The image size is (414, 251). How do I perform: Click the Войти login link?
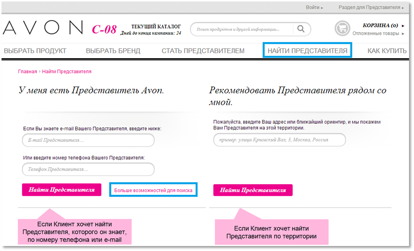(312, 7)
